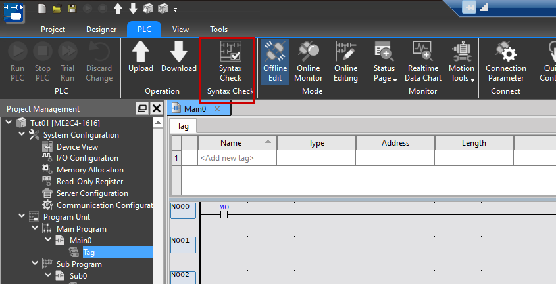Open the Tools ribbon tab
Screen dimensions: 556x284
tap(218, 30)
